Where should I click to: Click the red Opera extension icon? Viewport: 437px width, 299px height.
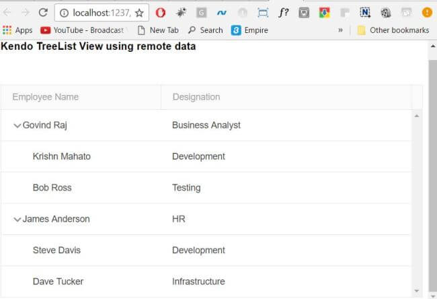pos(160,12)
